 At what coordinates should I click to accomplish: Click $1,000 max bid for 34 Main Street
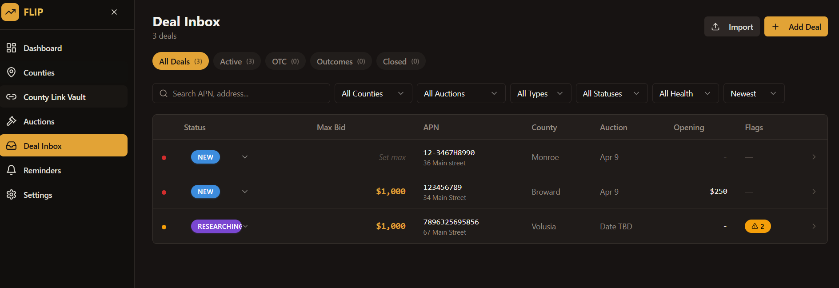click(x=391, y=192)
